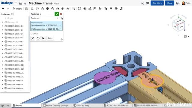Select the Ball mate tool
The height and width of the screenshot is (108, 192).
(63, 9)
